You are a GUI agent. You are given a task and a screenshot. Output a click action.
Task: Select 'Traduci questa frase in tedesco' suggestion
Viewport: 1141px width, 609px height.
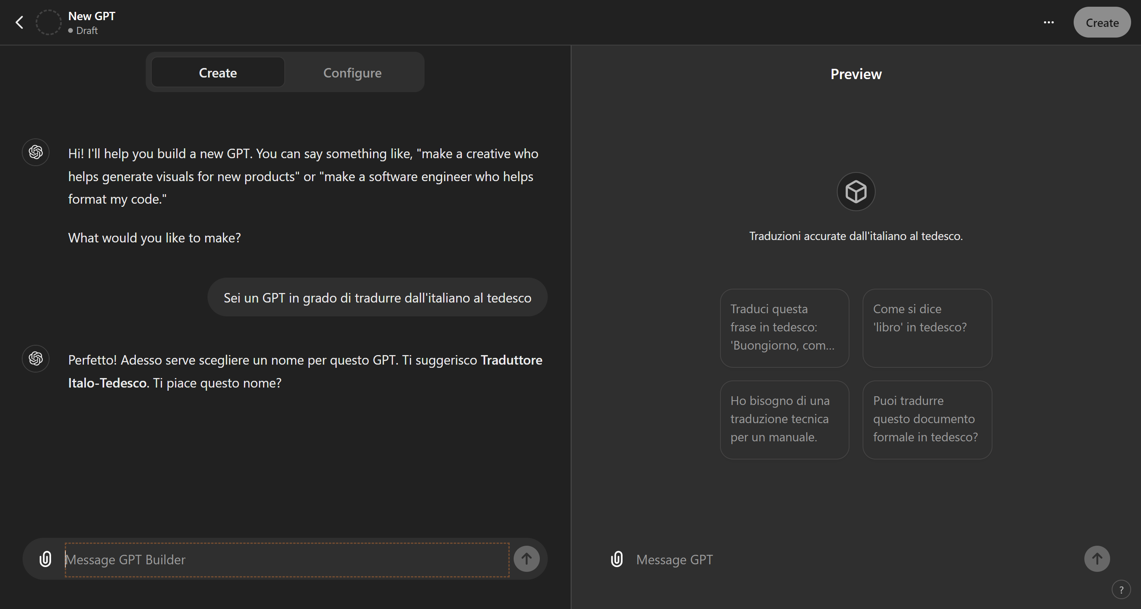click(x=784, y=328)
